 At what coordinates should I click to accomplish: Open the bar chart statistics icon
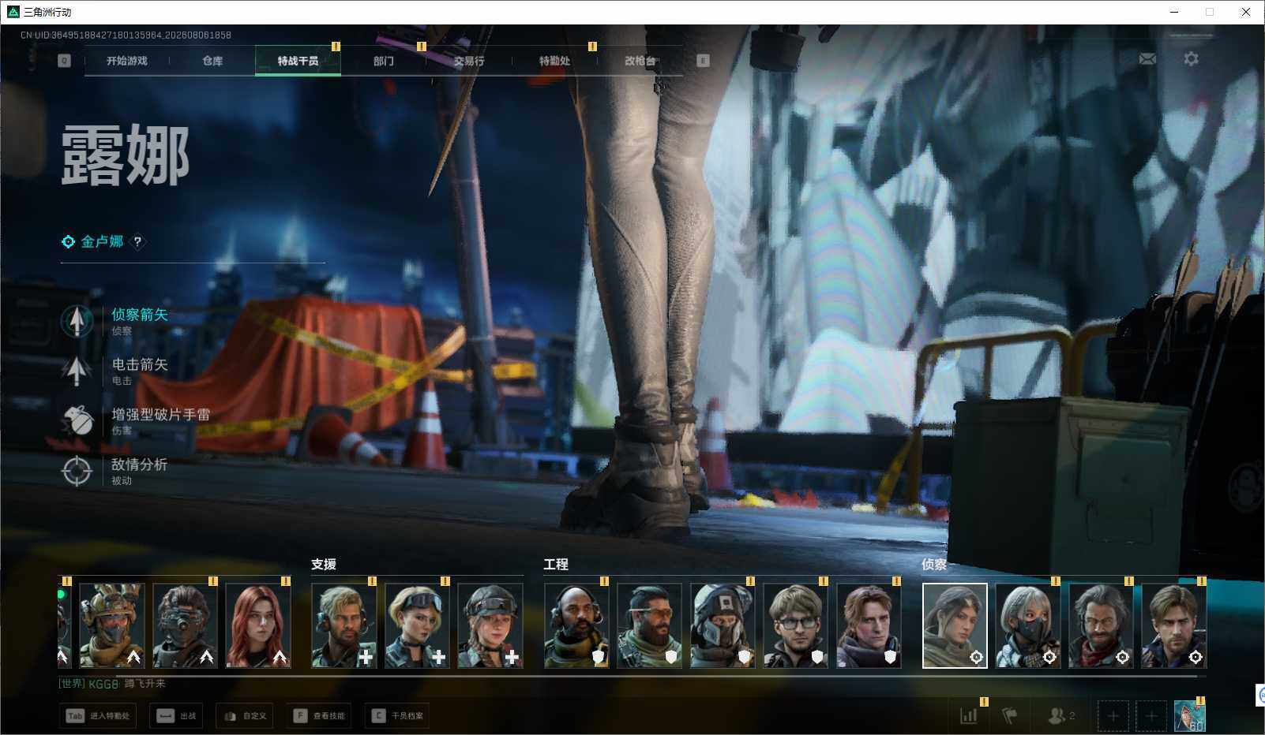tap(968, 715)
